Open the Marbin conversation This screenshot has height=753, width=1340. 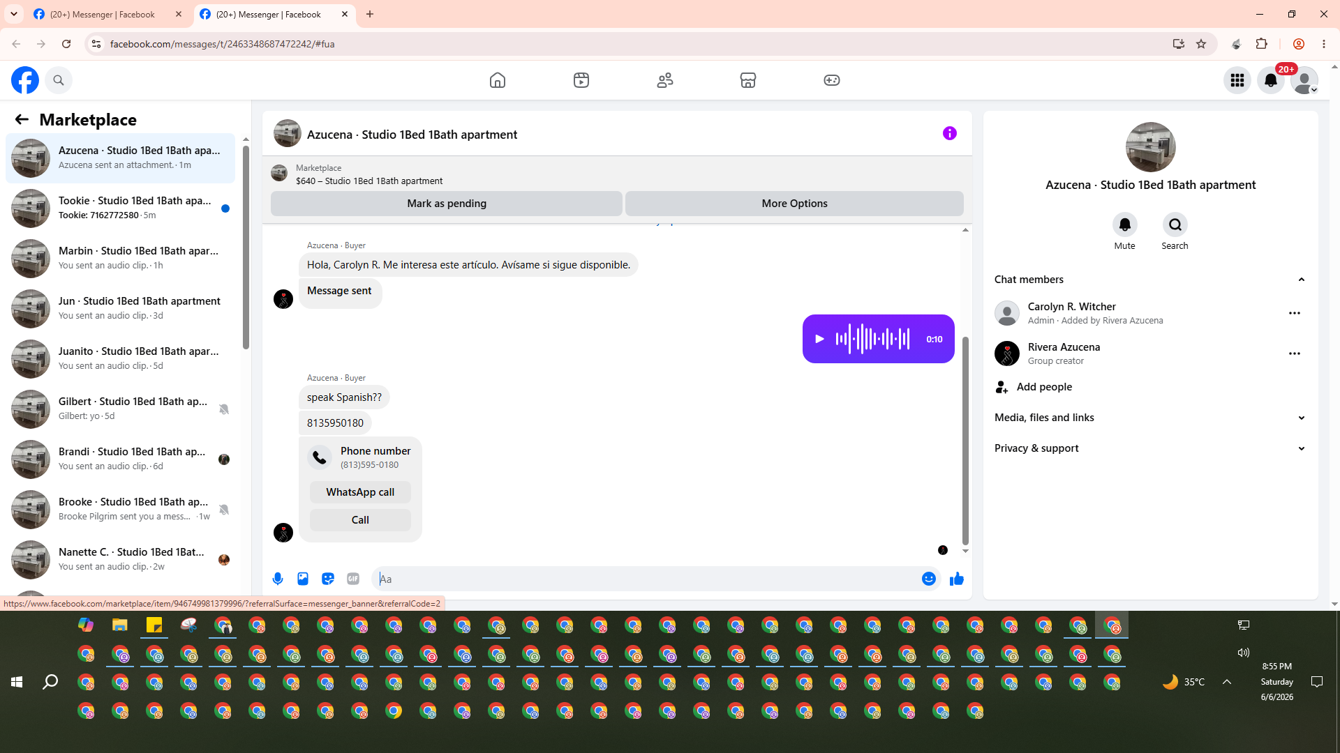121,259
